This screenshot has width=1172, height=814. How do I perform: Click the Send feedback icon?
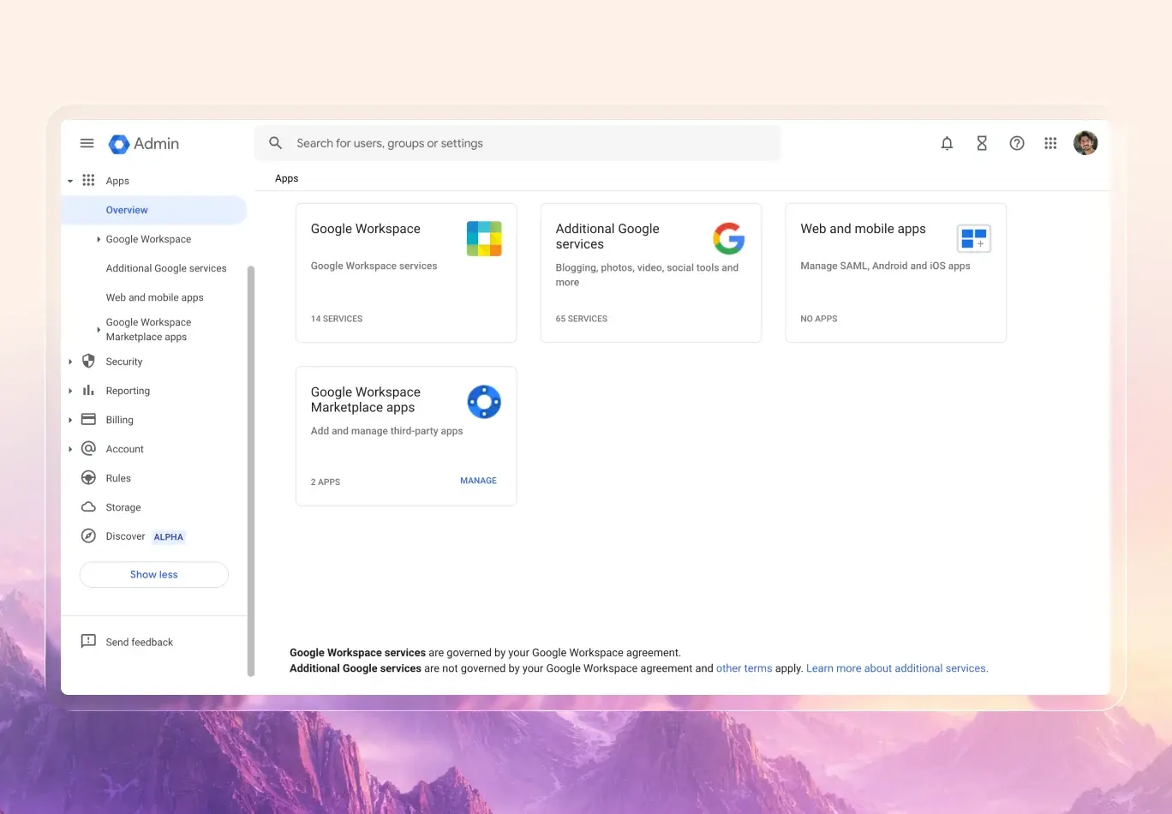(x=88, y=642)
